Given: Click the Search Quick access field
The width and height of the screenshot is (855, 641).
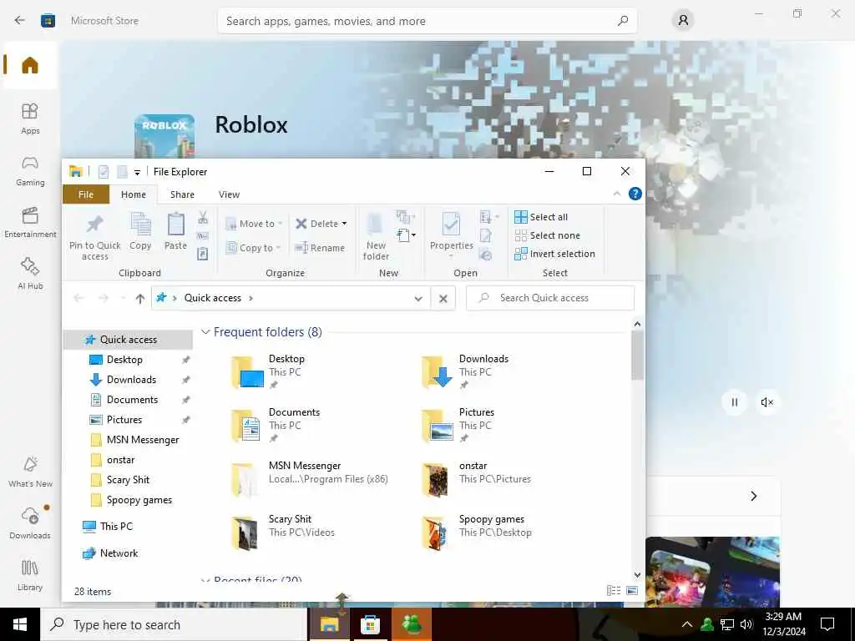Looking at the screenshot, I should point(550,298).
